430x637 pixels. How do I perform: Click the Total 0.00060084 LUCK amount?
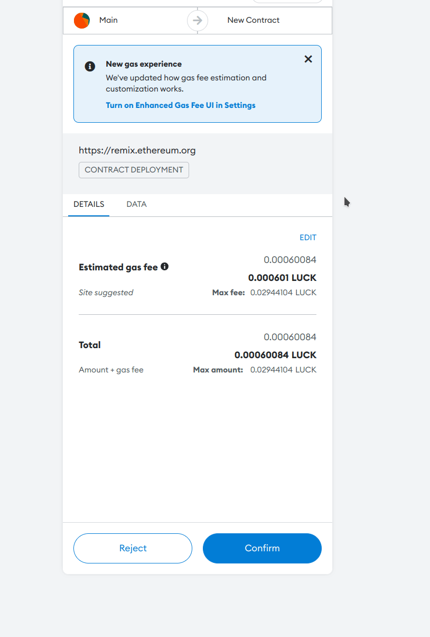pyautogui.click(x=275, y=355)
